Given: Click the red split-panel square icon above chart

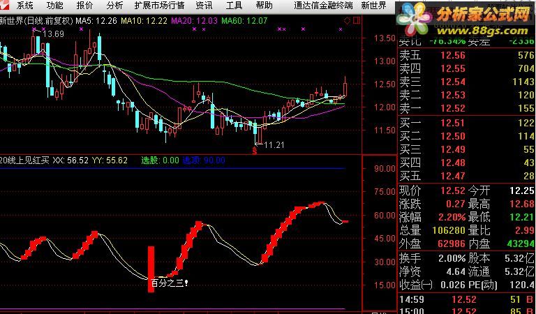Looking at the screenshot, I should click(x=356, y=21).
